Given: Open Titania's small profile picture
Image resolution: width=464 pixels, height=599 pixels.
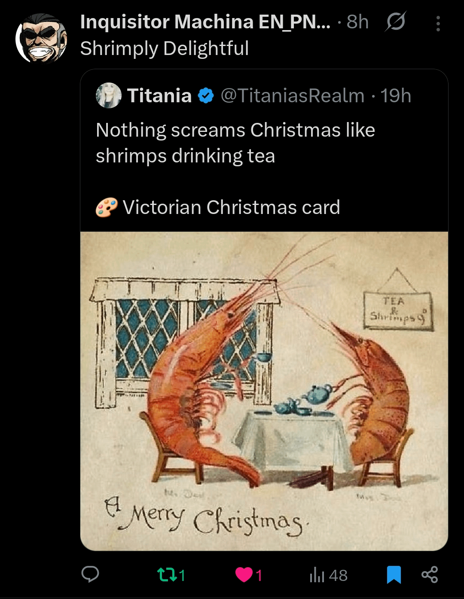Looking at the screenshot, I should pyautogui.click(x=108, y=95).
